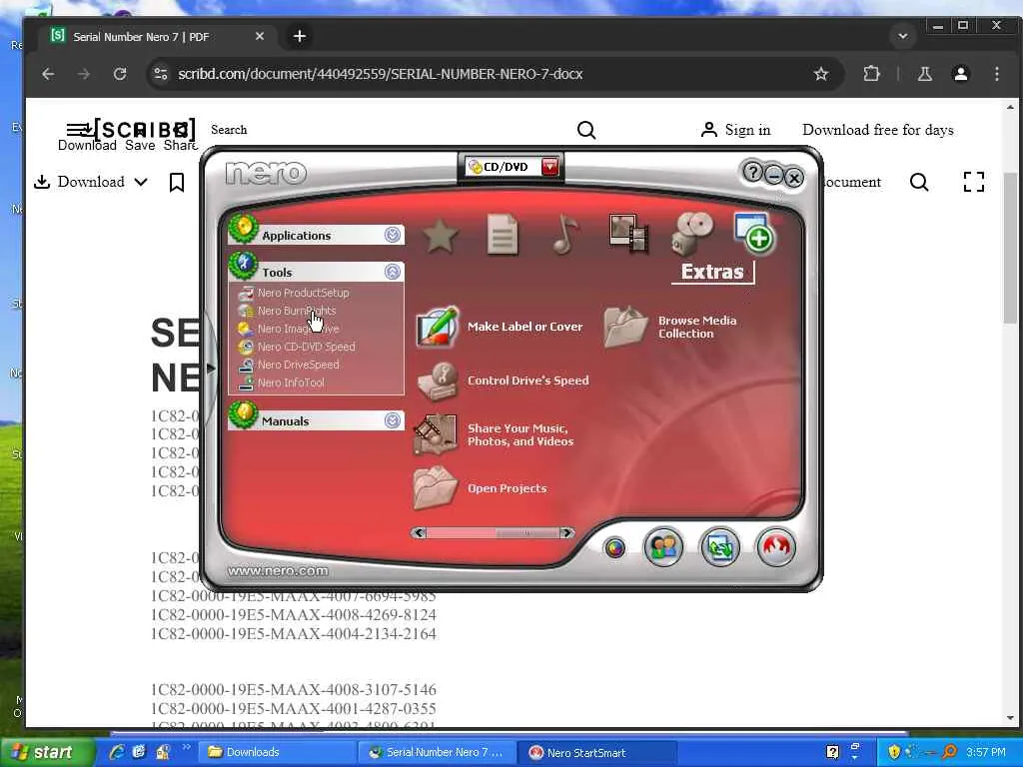
Task: Click the Share Your Music icon
Action: 436,434
